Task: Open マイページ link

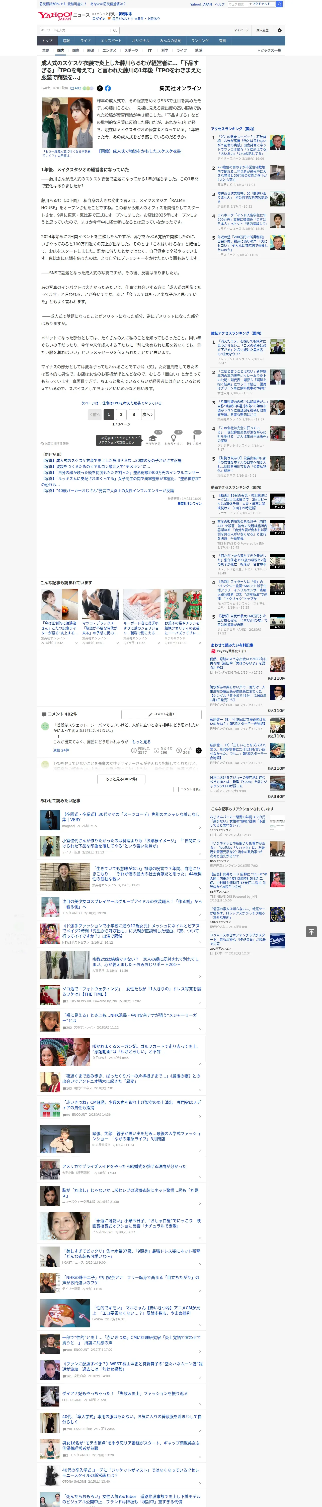Action: click(241, 30)
